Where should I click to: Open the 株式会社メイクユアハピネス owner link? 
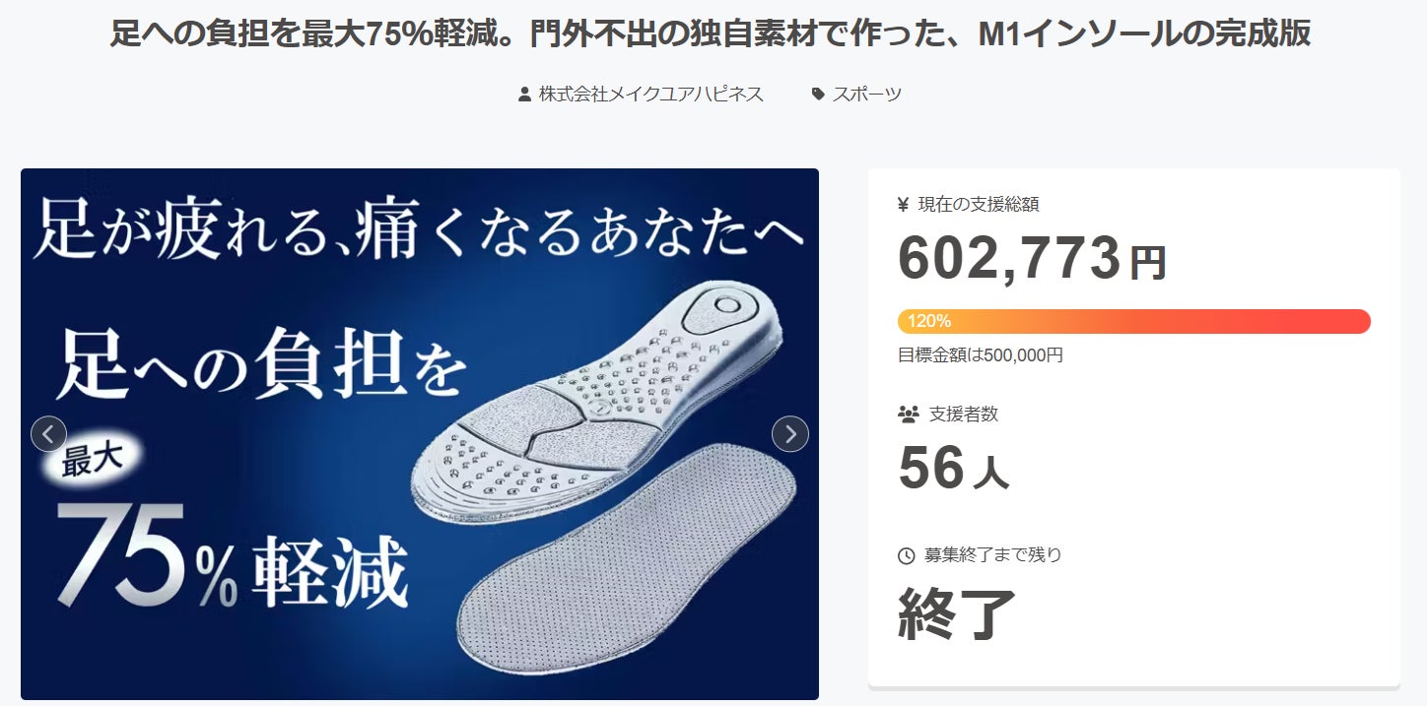click(x=651, y=95)
